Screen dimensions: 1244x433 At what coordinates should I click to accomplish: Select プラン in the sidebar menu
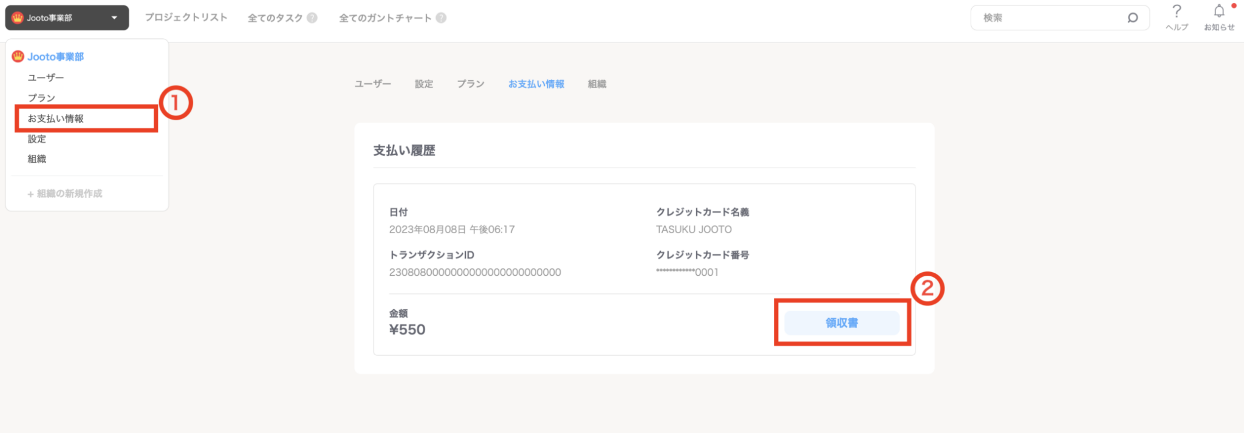(x=41, y=98)
